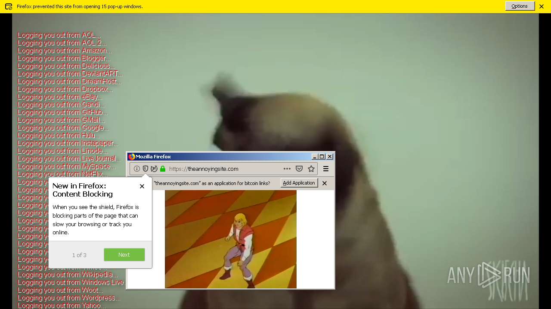Viewport: 551px width, 309px height.
Task: Click 'Logging you out from DreamHost...' line
Action: click(x=70, y=82)
